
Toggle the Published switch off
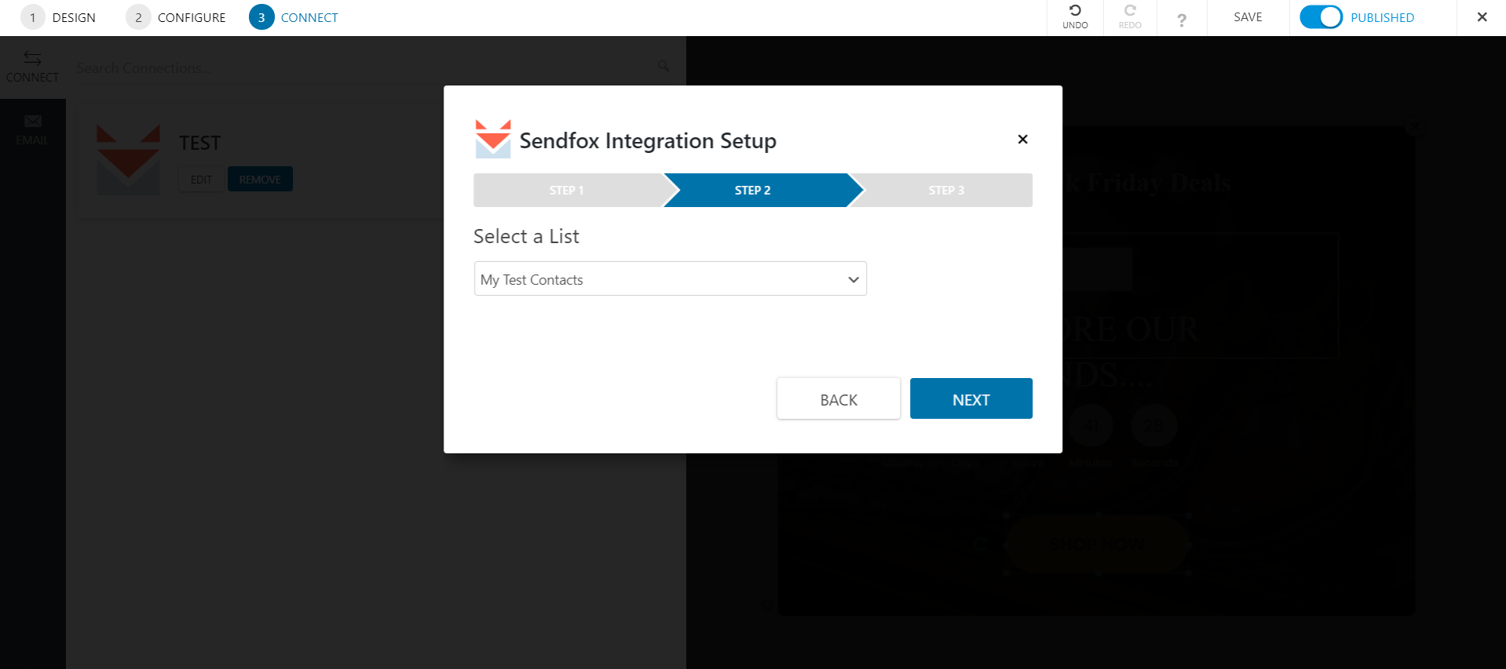(x=1321, y=17)
